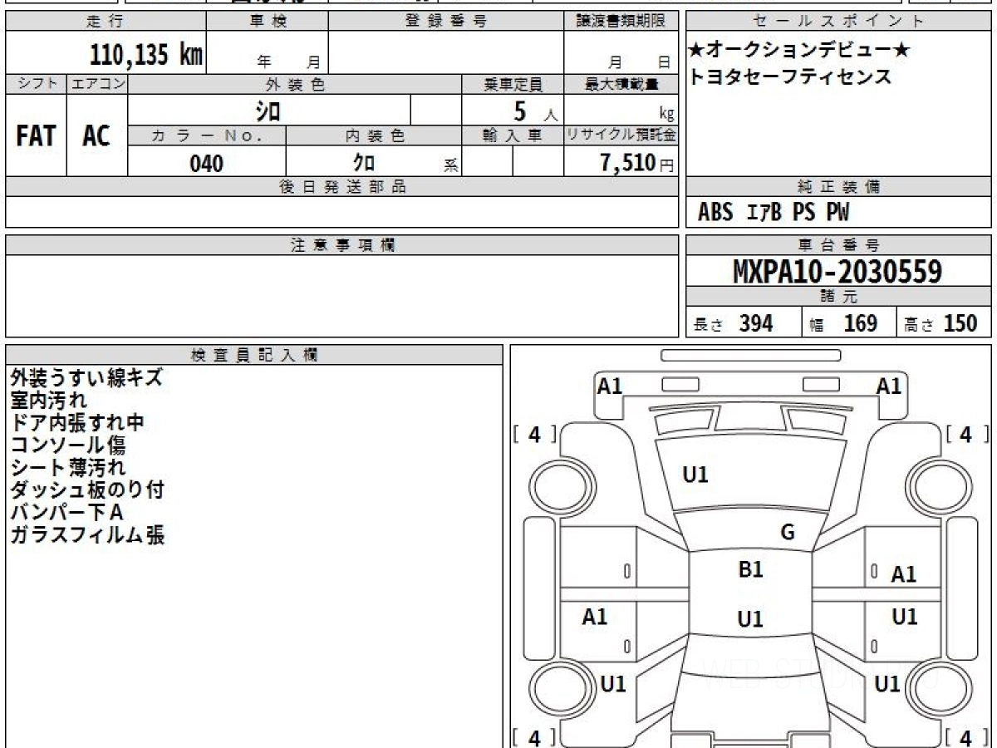This screenshot has height=748, width=997.
Task: Click the ABS エアB PS PW equipment line
Action: [x=774, y=213]
